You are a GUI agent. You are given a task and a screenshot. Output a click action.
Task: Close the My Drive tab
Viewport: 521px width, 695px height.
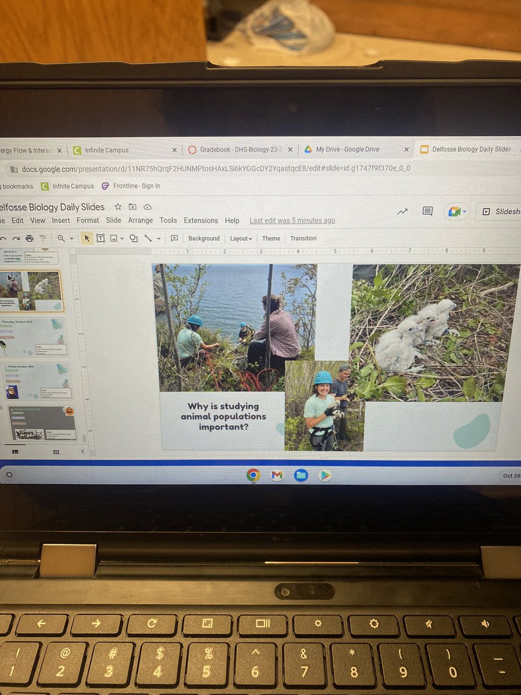pyautogui.click(x=406, y=149)
